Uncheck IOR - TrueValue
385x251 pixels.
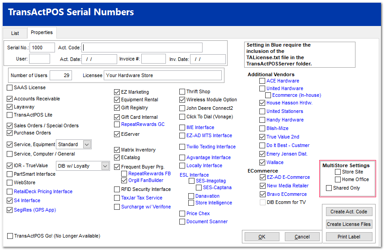9,165
